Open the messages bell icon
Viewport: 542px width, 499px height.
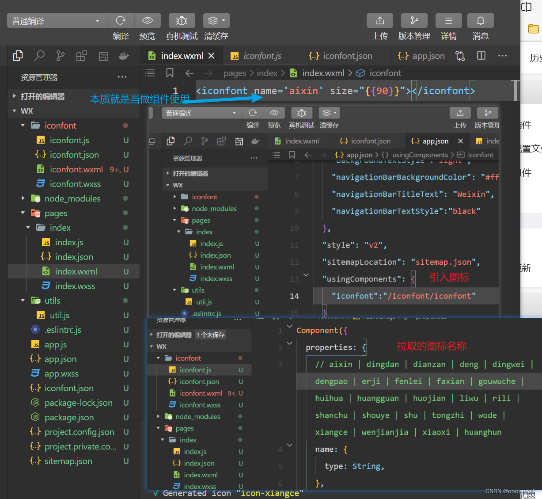pos(481,20)
